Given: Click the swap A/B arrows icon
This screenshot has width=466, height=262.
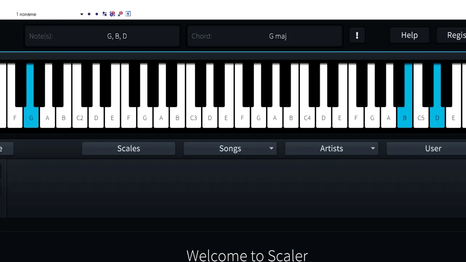Looking at the screenshot, I should [104, 14].
